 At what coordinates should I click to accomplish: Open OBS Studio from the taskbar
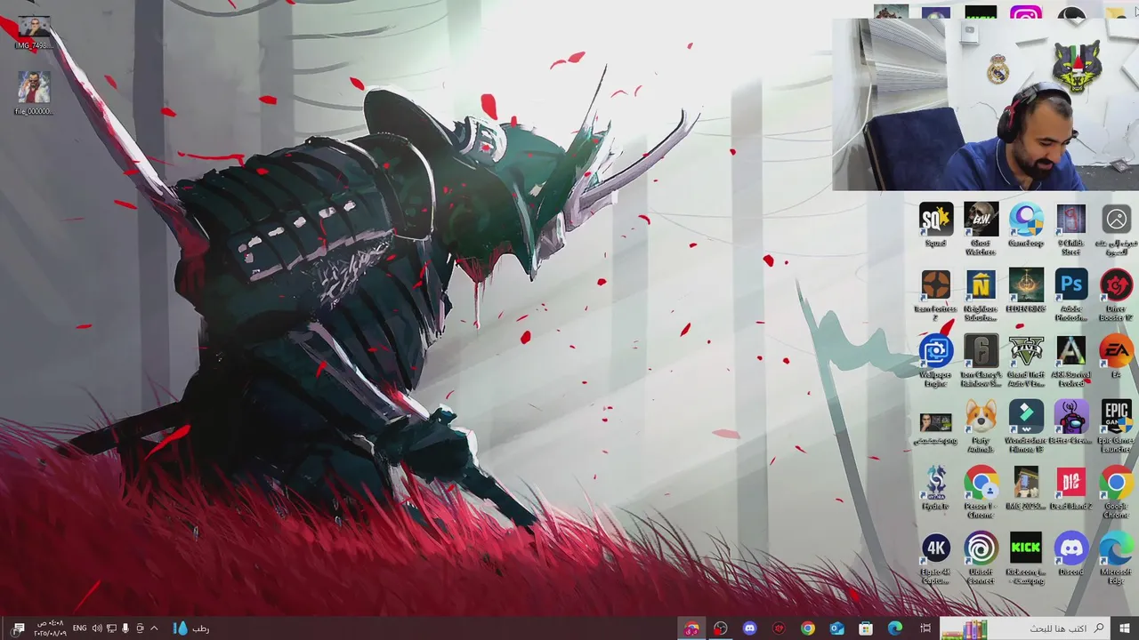click(x=720, y=628)
